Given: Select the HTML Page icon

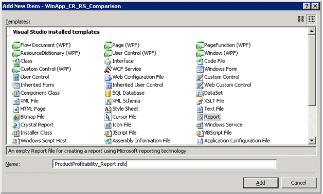Looking at the screenshot, I should (x=16, y=109).
